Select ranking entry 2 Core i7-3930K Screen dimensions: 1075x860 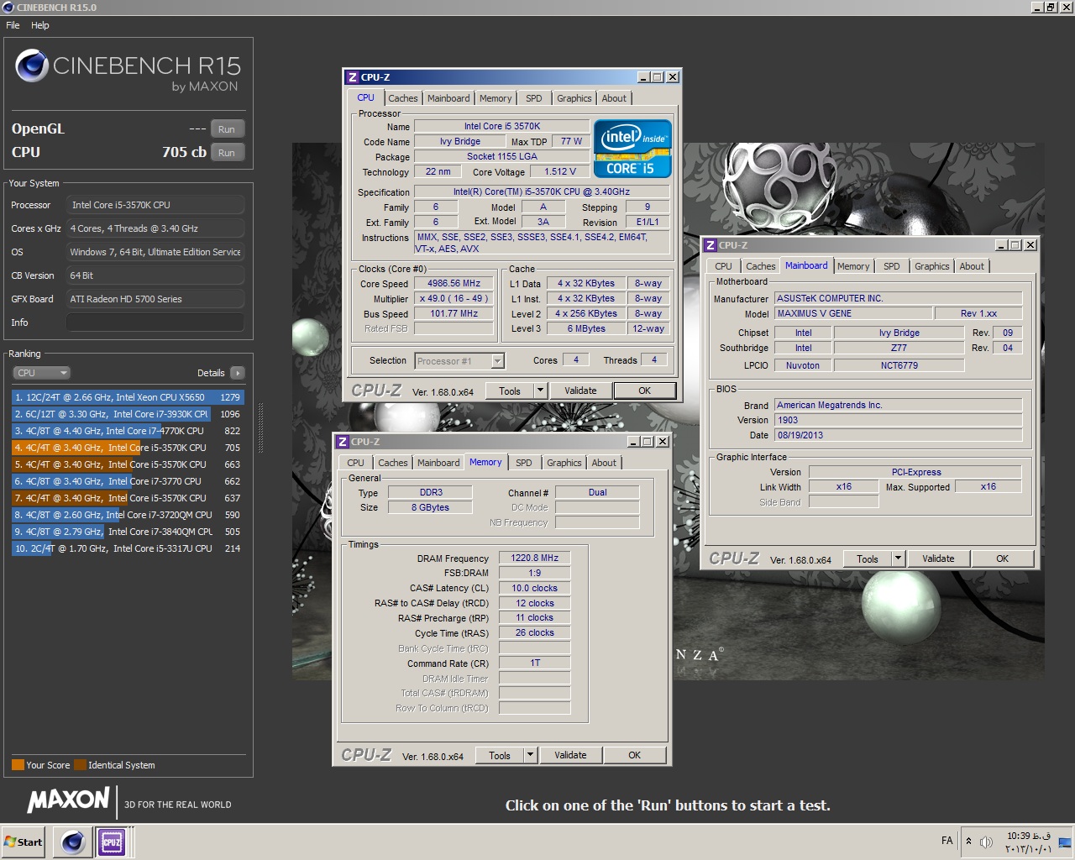tap(128, 414)
